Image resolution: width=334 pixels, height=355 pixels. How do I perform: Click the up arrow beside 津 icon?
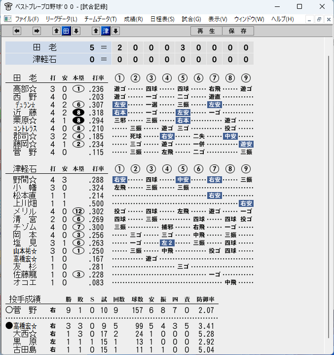point(96,31)
